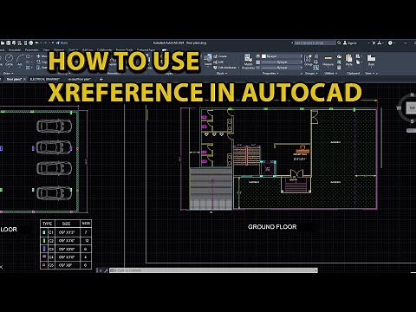
Task: Click the N compass direction on ViewCube
Action: (x=412, y=94)
